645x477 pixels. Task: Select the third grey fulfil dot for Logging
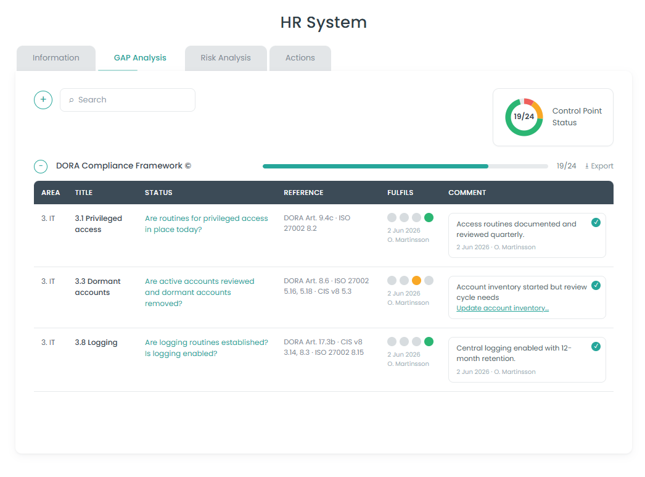click(416, 341)
